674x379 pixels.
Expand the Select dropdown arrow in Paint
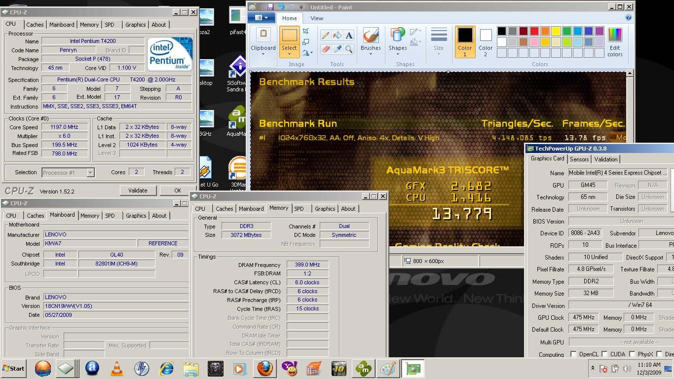pyautogui.click(x=289, y=54)
